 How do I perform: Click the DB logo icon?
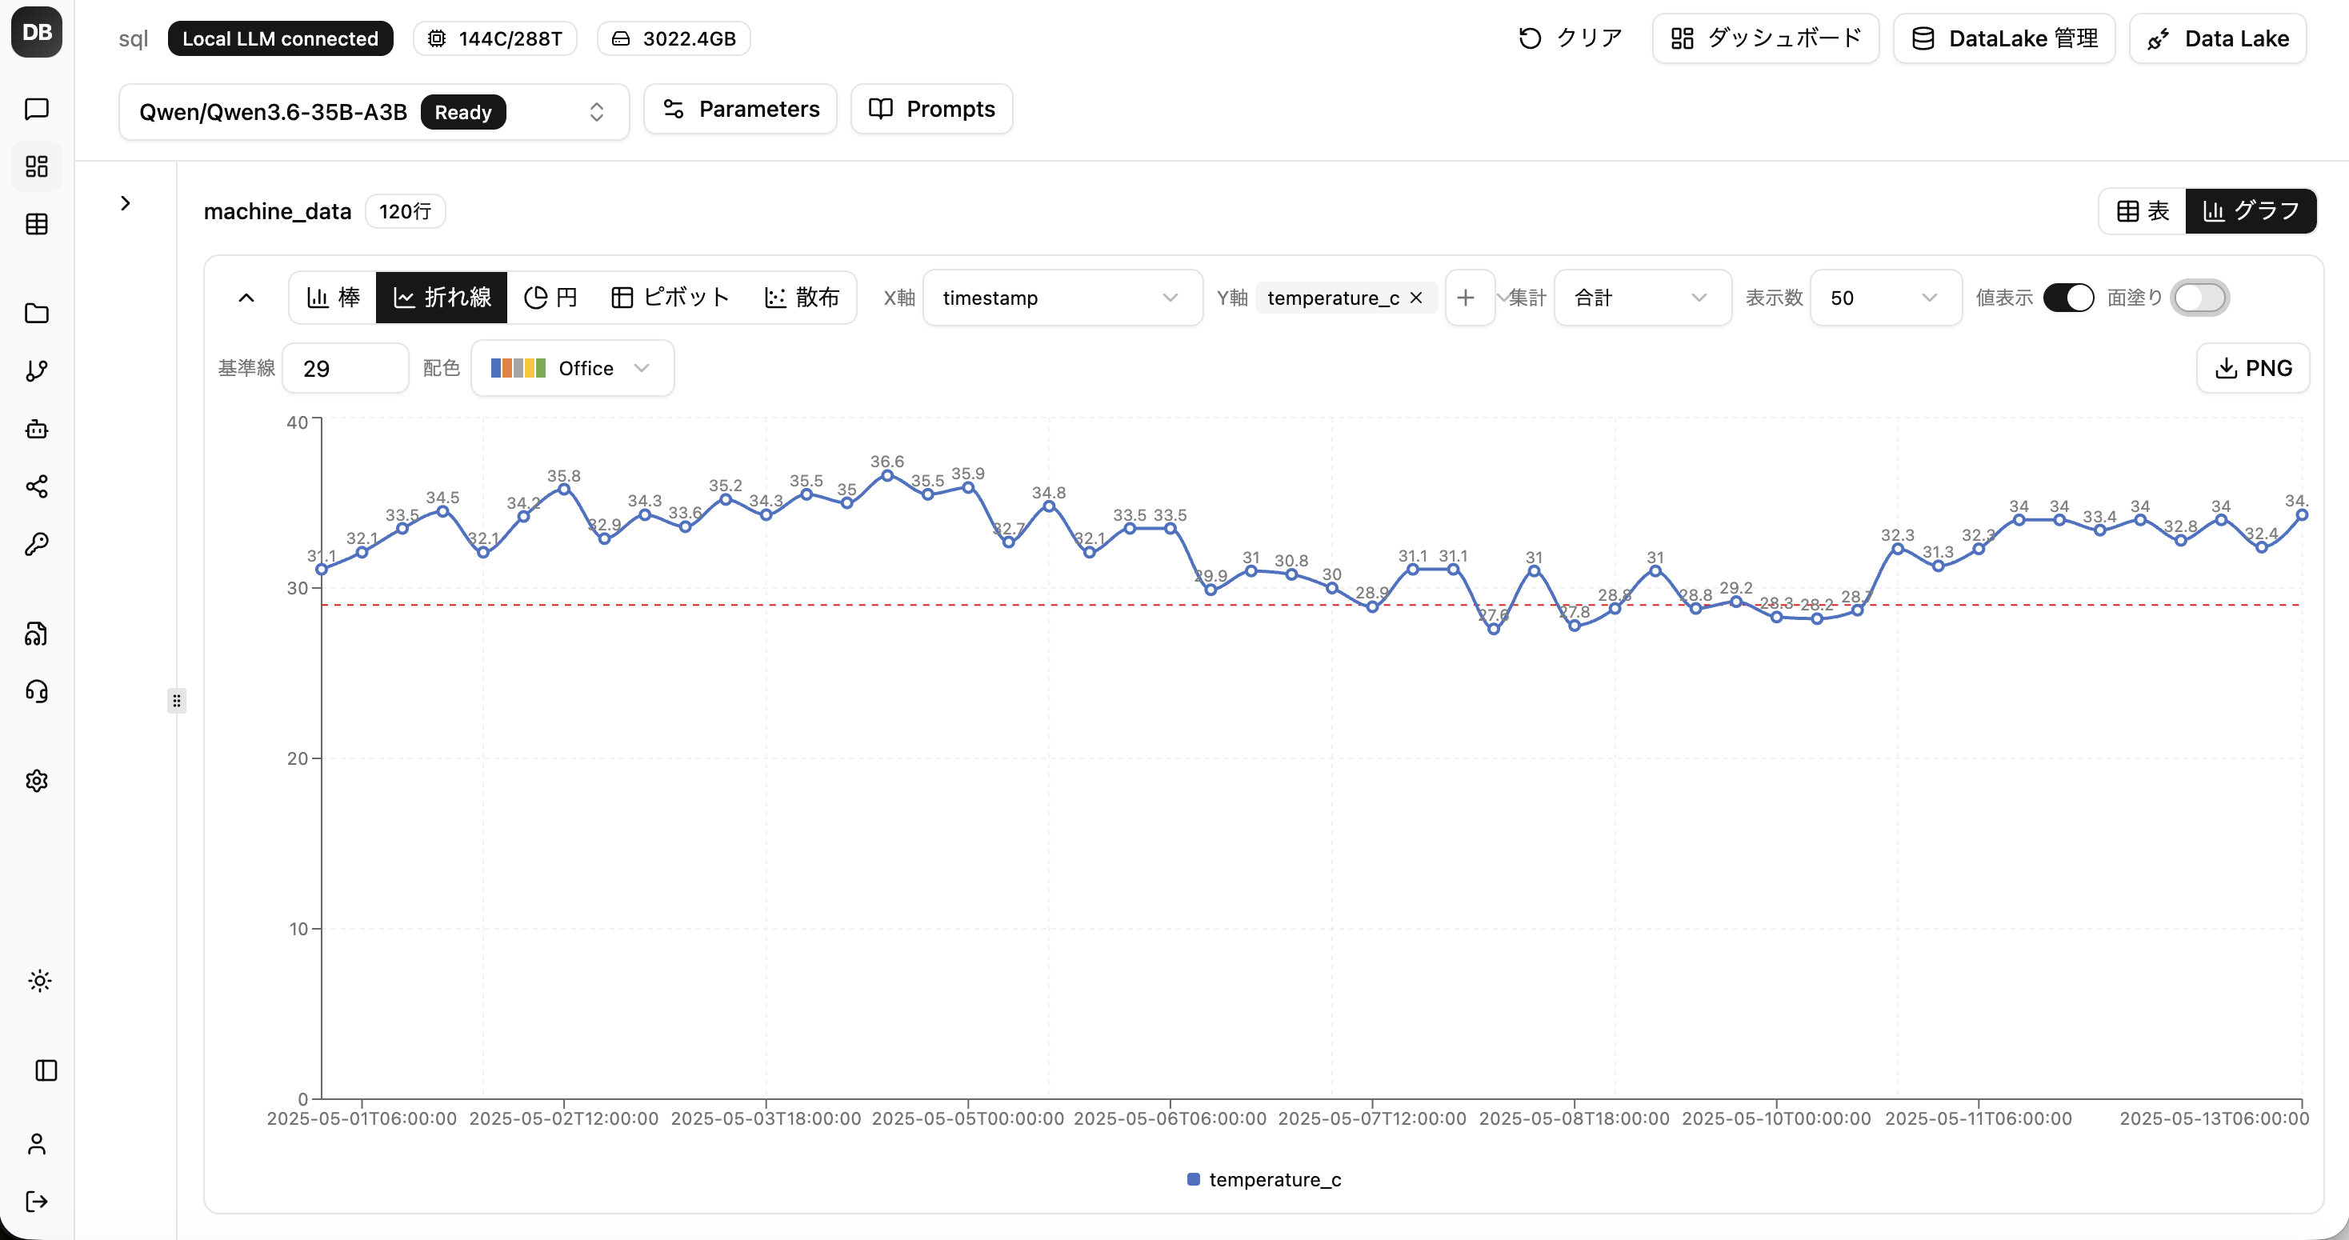[x=37, y=32]
